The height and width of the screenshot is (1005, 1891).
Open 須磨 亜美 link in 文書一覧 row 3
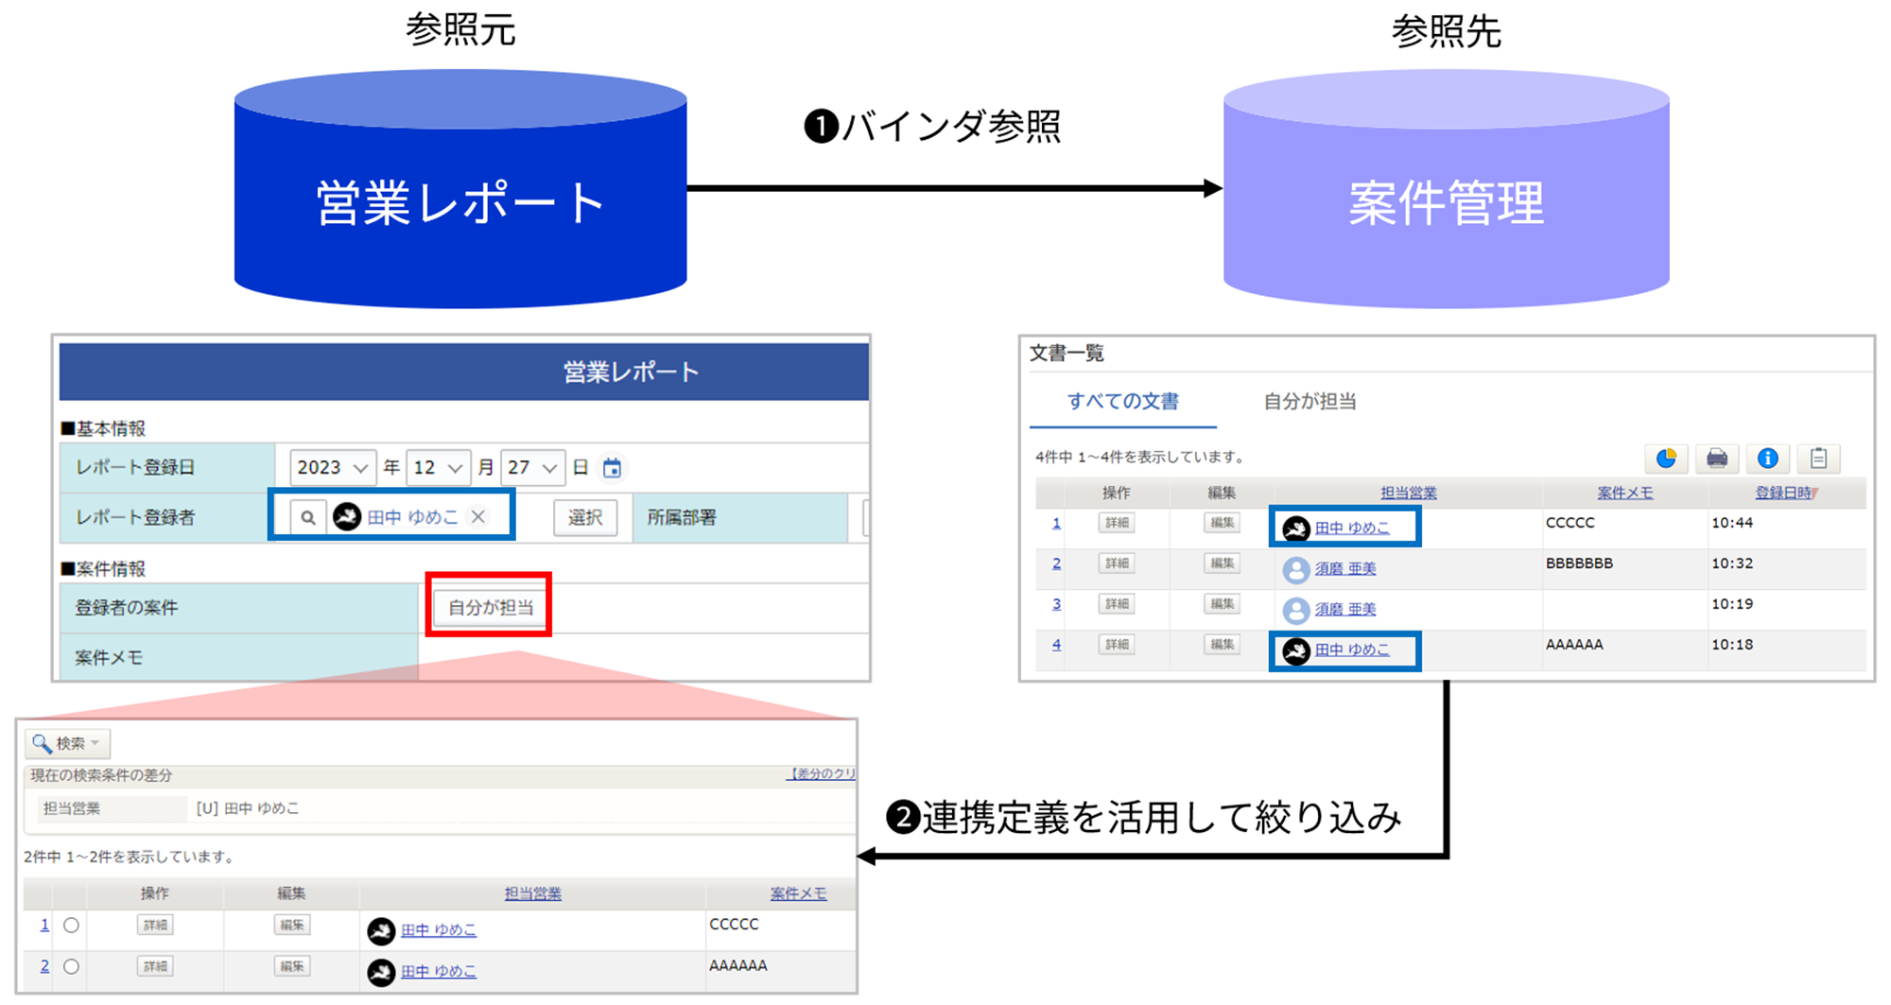1345,609
